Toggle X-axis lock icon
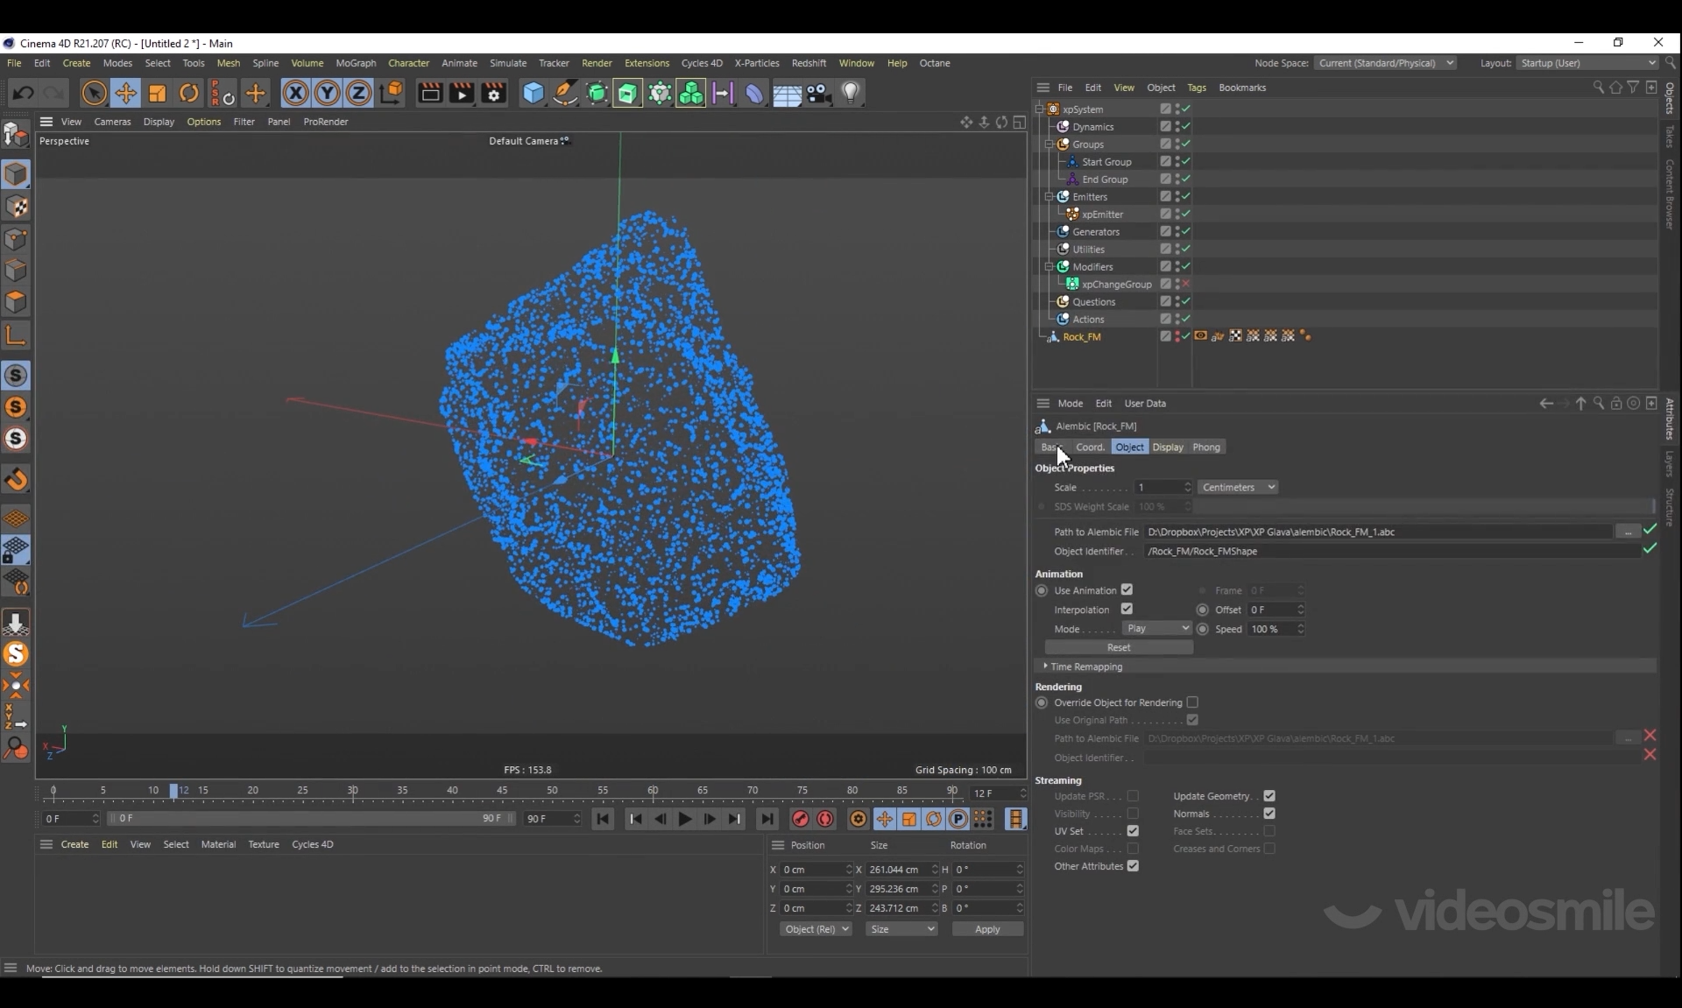 295,93
